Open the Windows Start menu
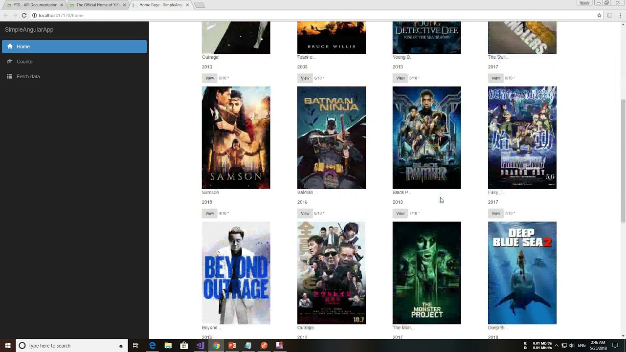Image resolution: width=626 pixels, height=352 pixels. click(x=8, y=346)
